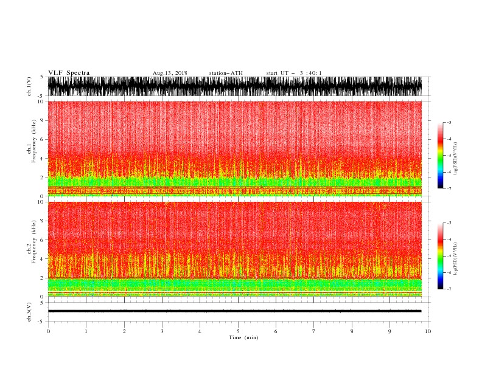Click the ch.3 voltage waveform strip
This screenshot has height=372, width=482.
(234, 311)
